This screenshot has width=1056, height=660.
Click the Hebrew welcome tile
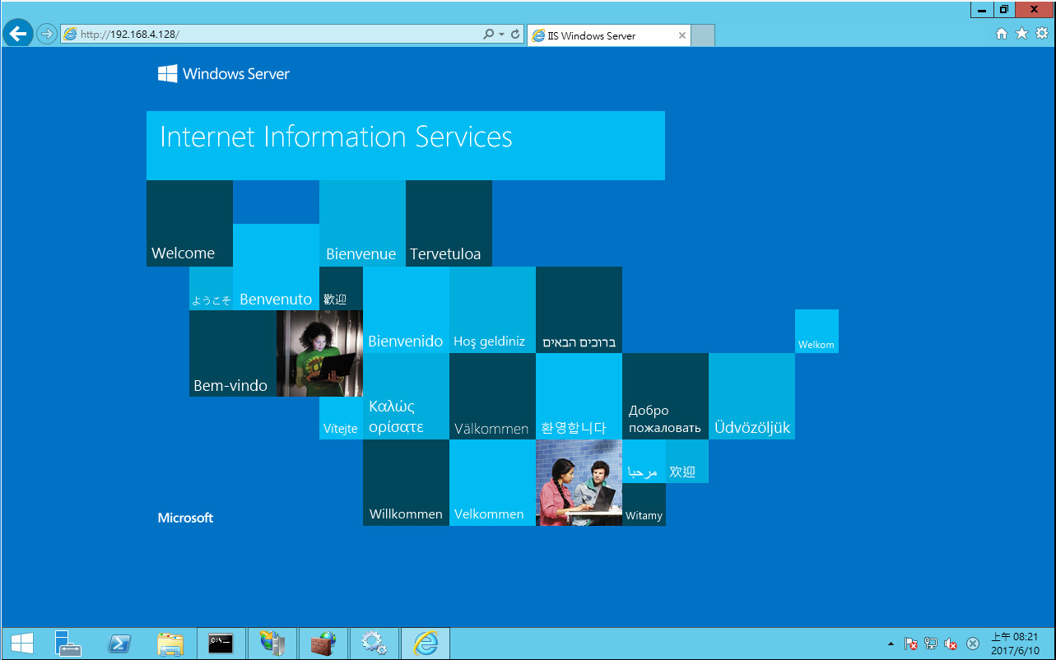[x=579, y=309]
